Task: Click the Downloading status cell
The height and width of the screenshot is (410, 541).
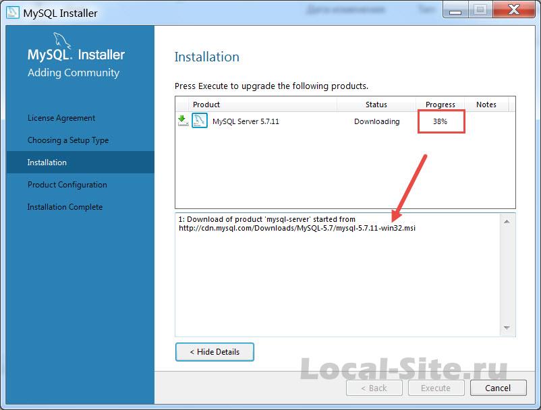Action: (x=377, y=121)
